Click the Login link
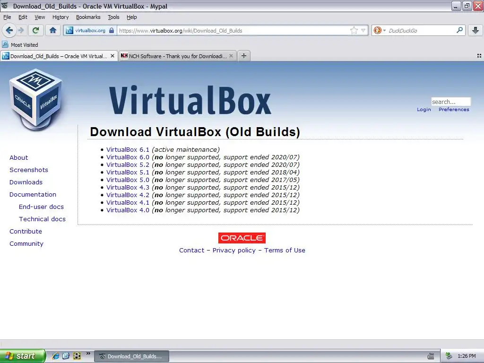The height and width of the screenshot is (363, 484). (424, 110)
